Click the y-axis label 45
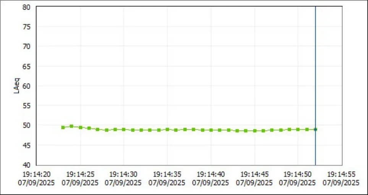The height and width of the screenshot is (195, 368). (x=26, y=145)
